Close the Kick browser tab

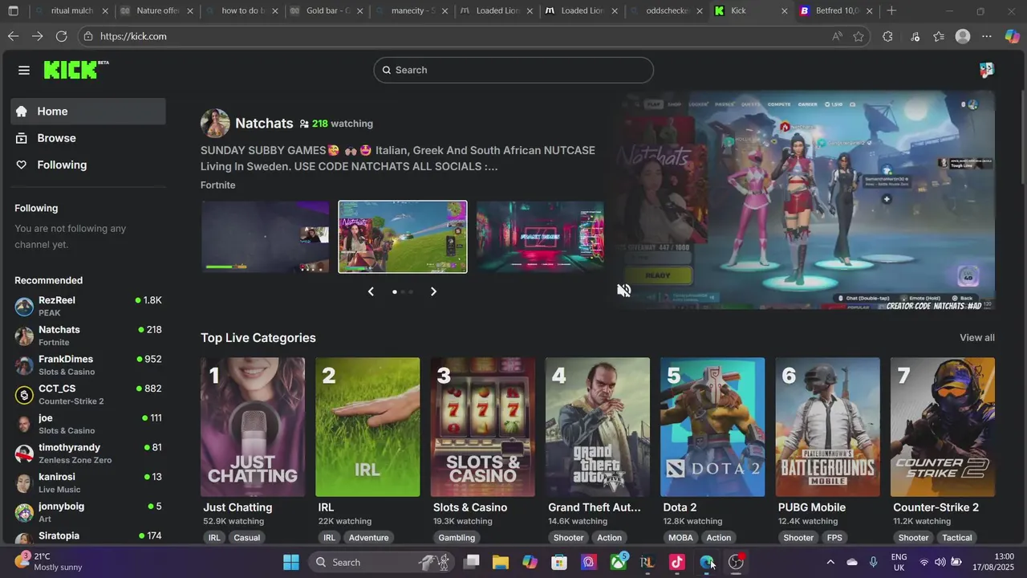click(x=784, y=11)
